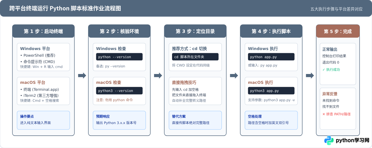This screenshot has width=372, height=148.
Task: Select the 找不到文件 line
Action: tap(331, 107)
